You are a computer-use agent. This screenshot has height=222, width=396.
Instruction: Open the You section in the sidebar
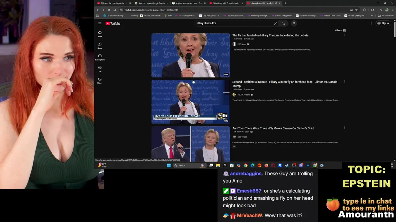100,69
